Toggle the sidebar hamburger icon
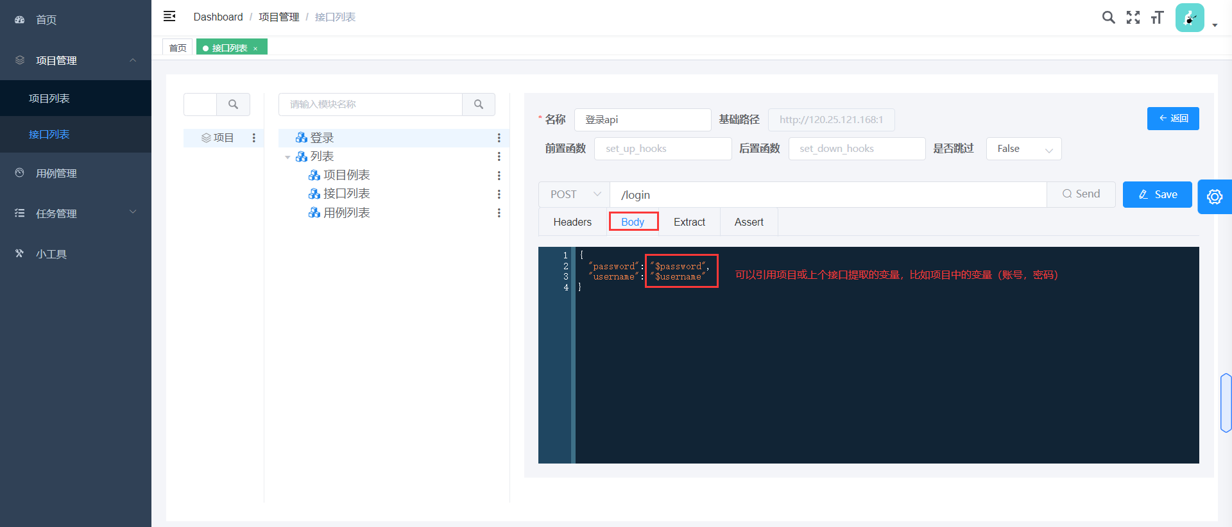Viewport: 1232px width, 527px height. [169, 17]
